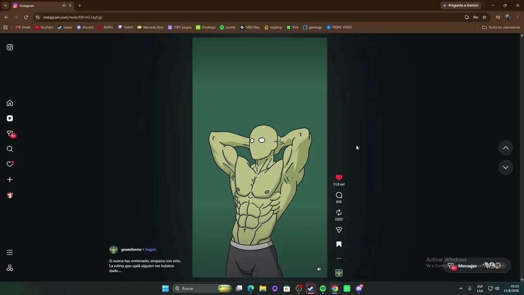Open the tab search dropdown in Chrome
This screenshot has width=524, height=295.
pyautogui.click(x=5, y=5)
